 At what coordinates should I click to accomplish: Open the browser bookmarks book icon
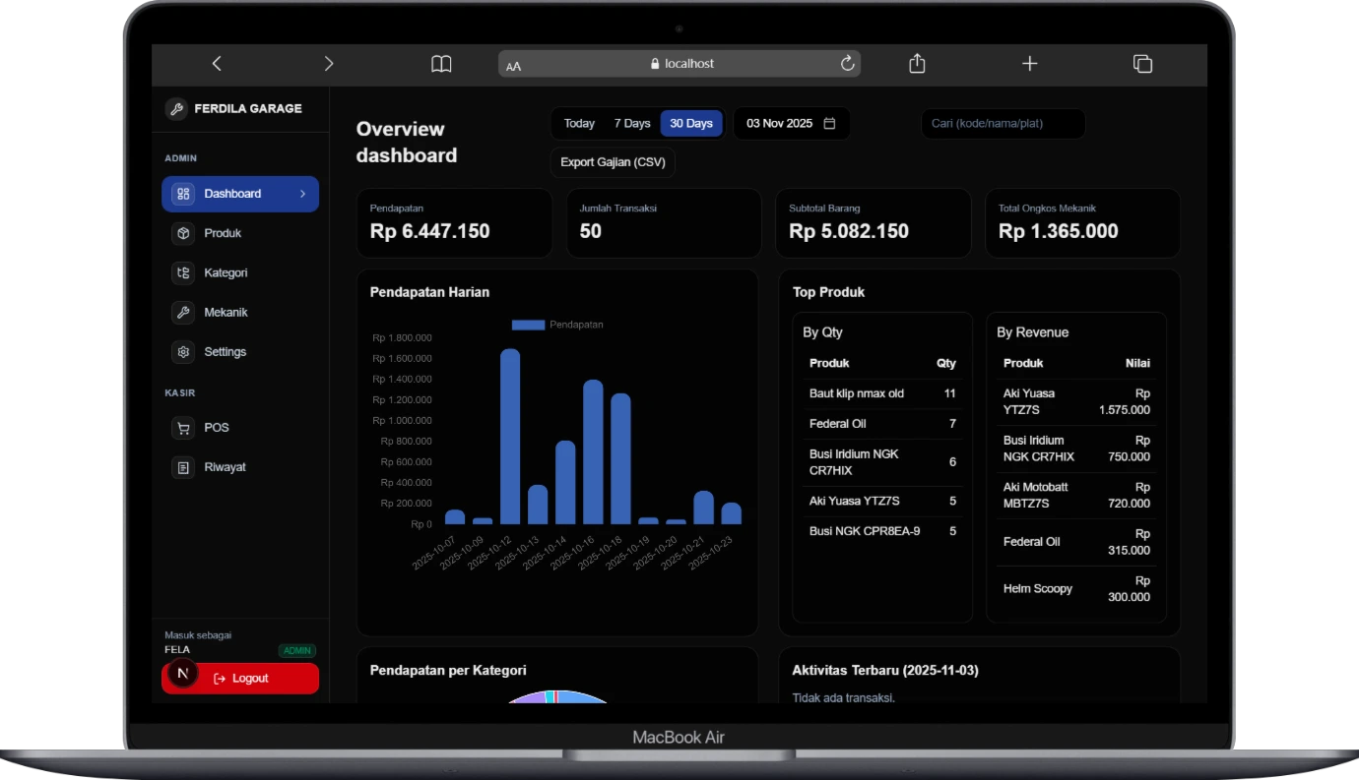(441, 64)
